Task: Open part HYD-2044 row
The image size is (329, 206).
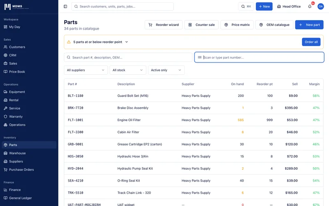Action: click(194, 169)
